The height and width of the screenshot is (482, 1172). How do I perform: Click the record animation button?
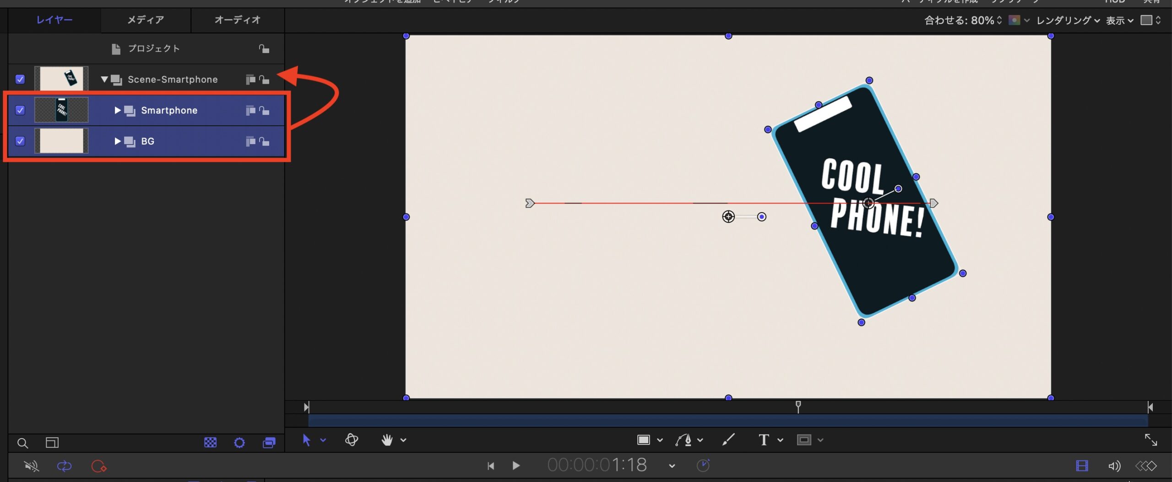pyautogui.click(x=98, y=466)
